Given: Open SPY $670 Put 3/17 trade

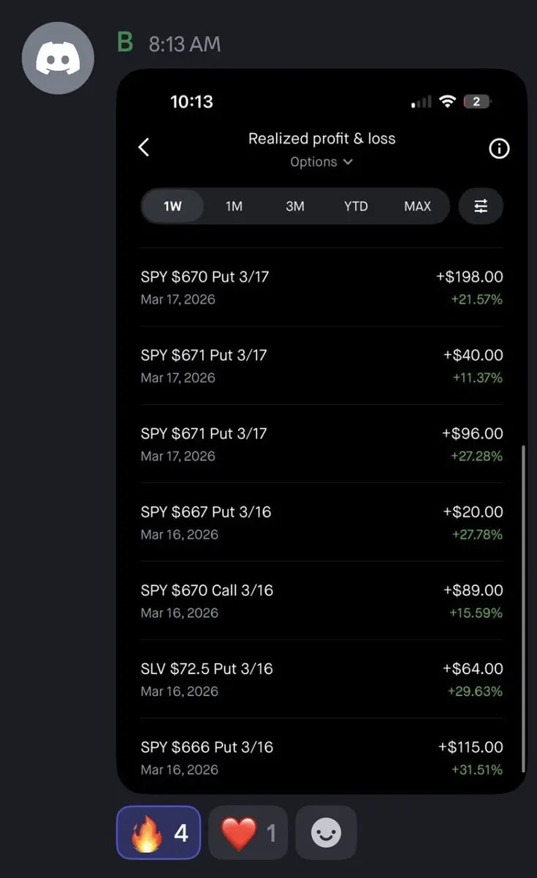Looking at the screenshot, I should click(321, 287).
